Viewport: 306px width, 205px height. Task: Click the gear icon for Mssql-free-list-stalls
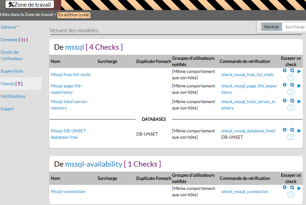(x=284, y=71)
